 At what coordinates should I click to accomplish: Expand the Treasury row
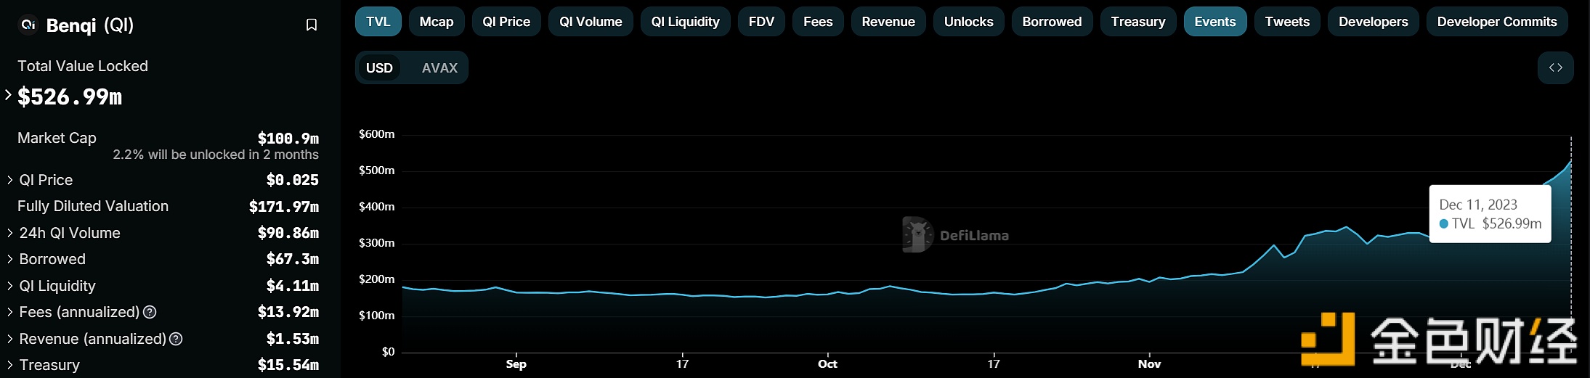tap(9, 365)
